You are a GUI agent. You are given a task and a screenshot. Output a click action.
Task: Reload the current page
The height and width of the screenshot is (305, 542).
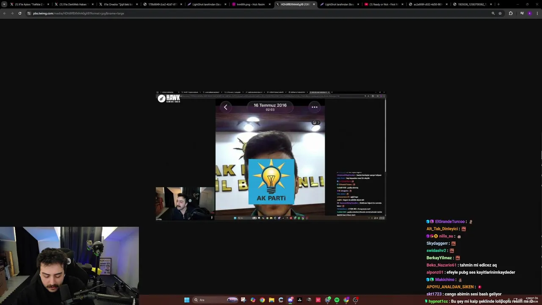(19, 13)
